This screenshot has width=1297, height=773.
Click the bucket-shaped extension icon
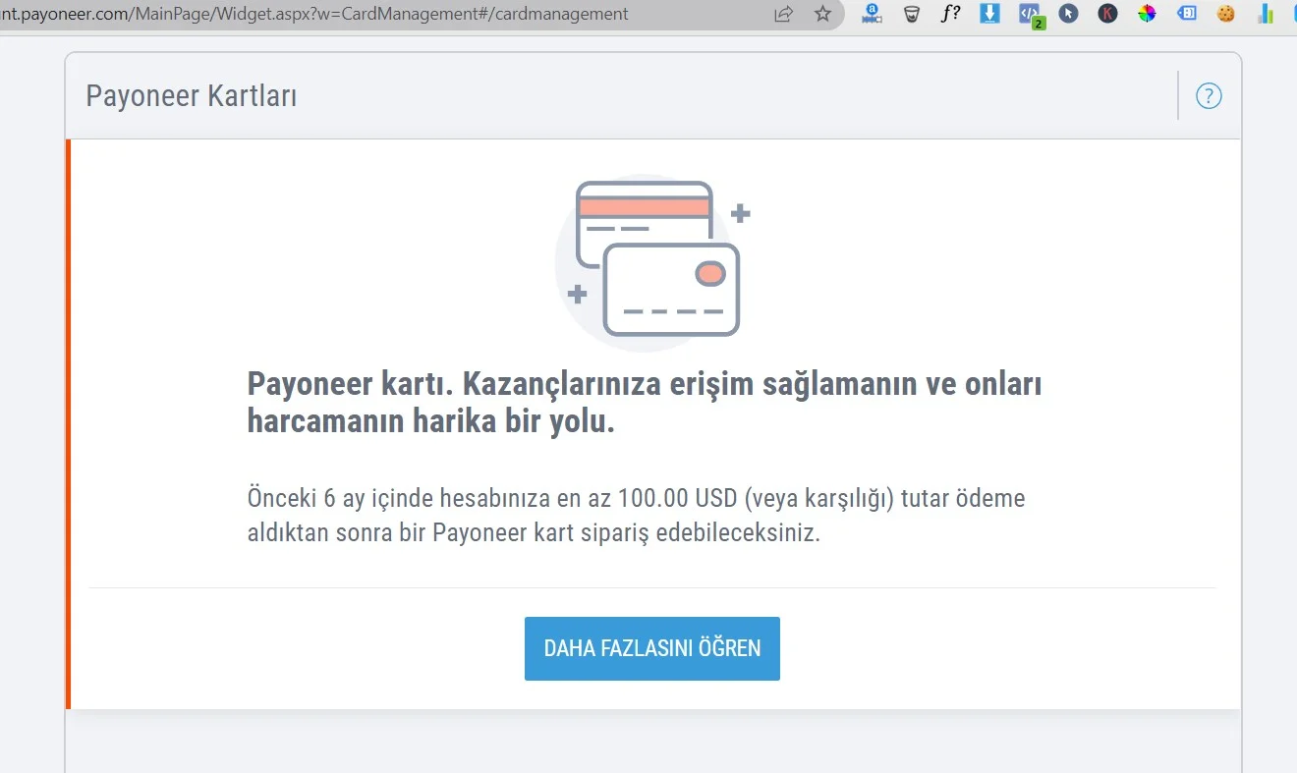pos(911,13)
